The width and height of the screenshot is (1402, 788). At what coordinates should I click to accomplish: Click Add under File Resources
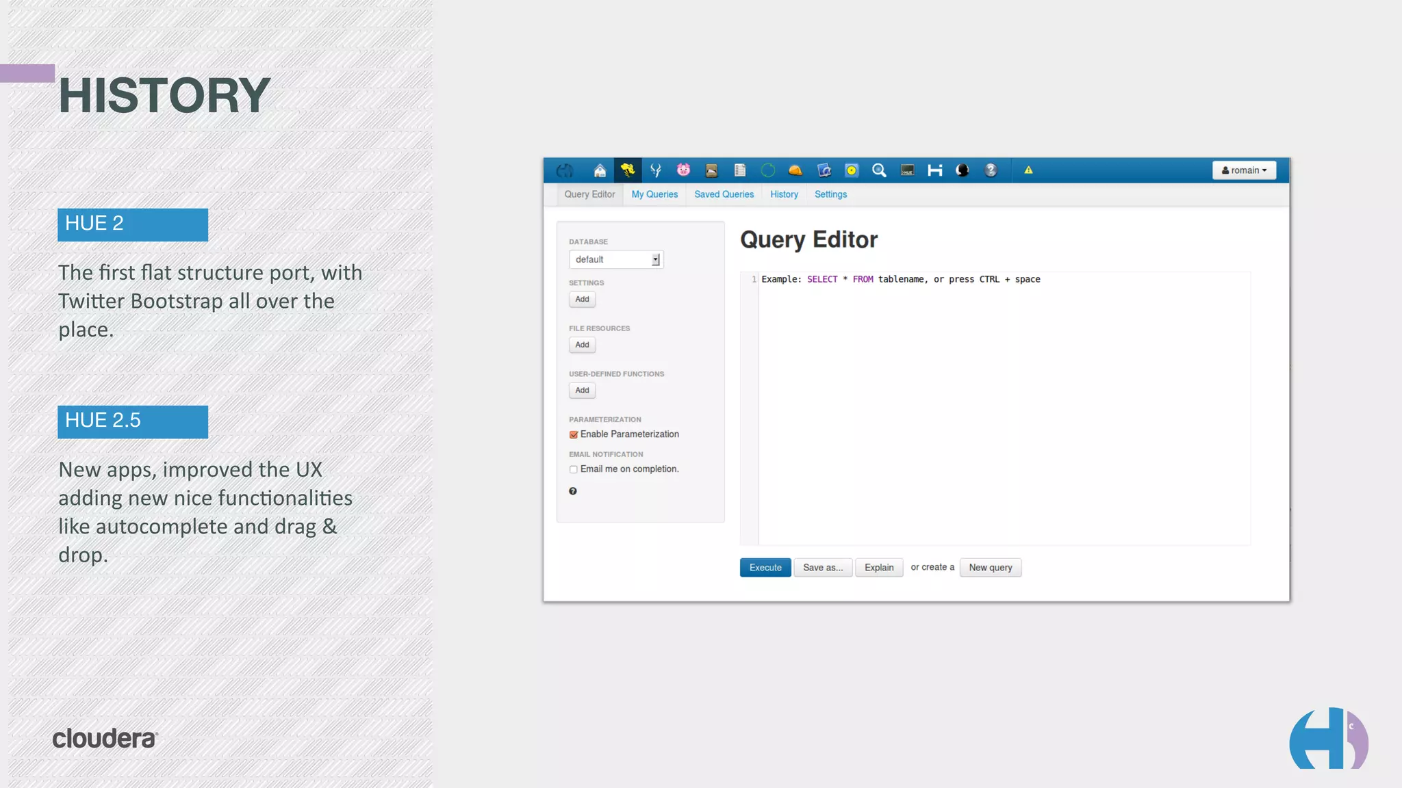(x=582, y=345)
